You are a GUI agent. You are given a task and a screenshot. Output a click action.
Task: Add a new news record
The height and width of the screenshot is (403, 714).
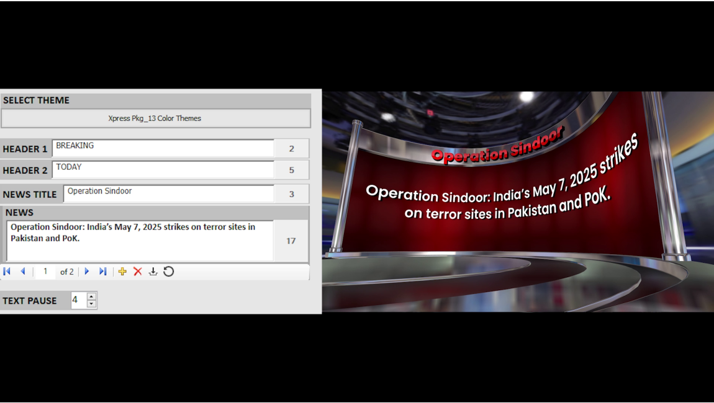[x=122, y=272]
